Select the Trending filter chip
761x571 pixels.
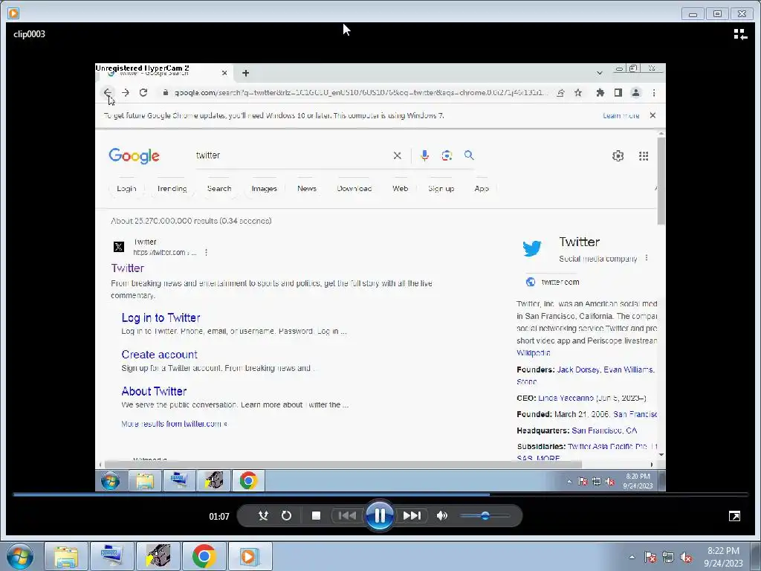point(172,188)
